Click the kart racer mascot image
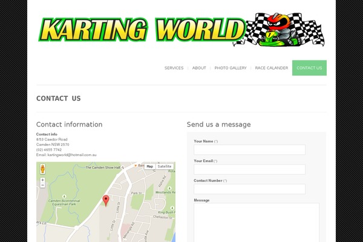This screenshot has height=242, width=363. pyautogui.click(x=280, y=30)
